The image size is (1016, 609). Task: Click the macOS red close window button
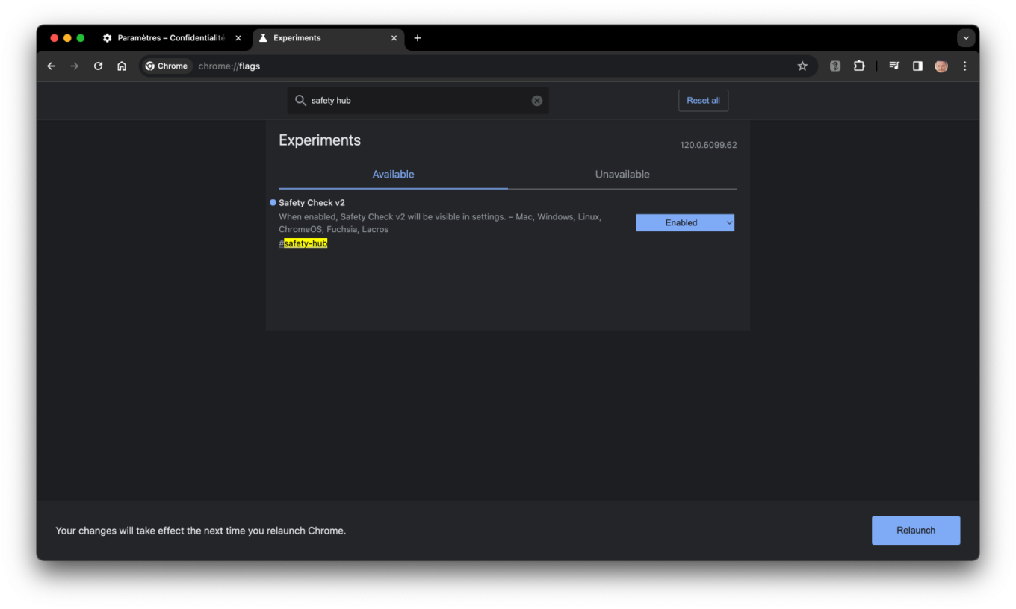tap(54, 38)
